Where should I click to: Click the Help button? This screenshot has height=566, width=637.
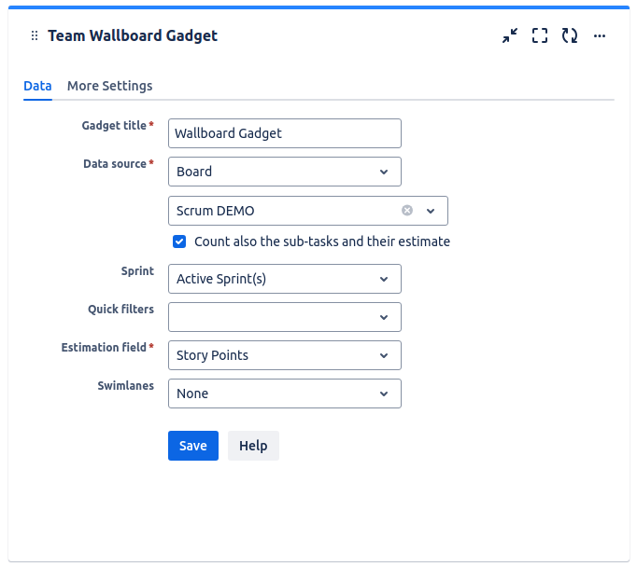tap(253, 446)
